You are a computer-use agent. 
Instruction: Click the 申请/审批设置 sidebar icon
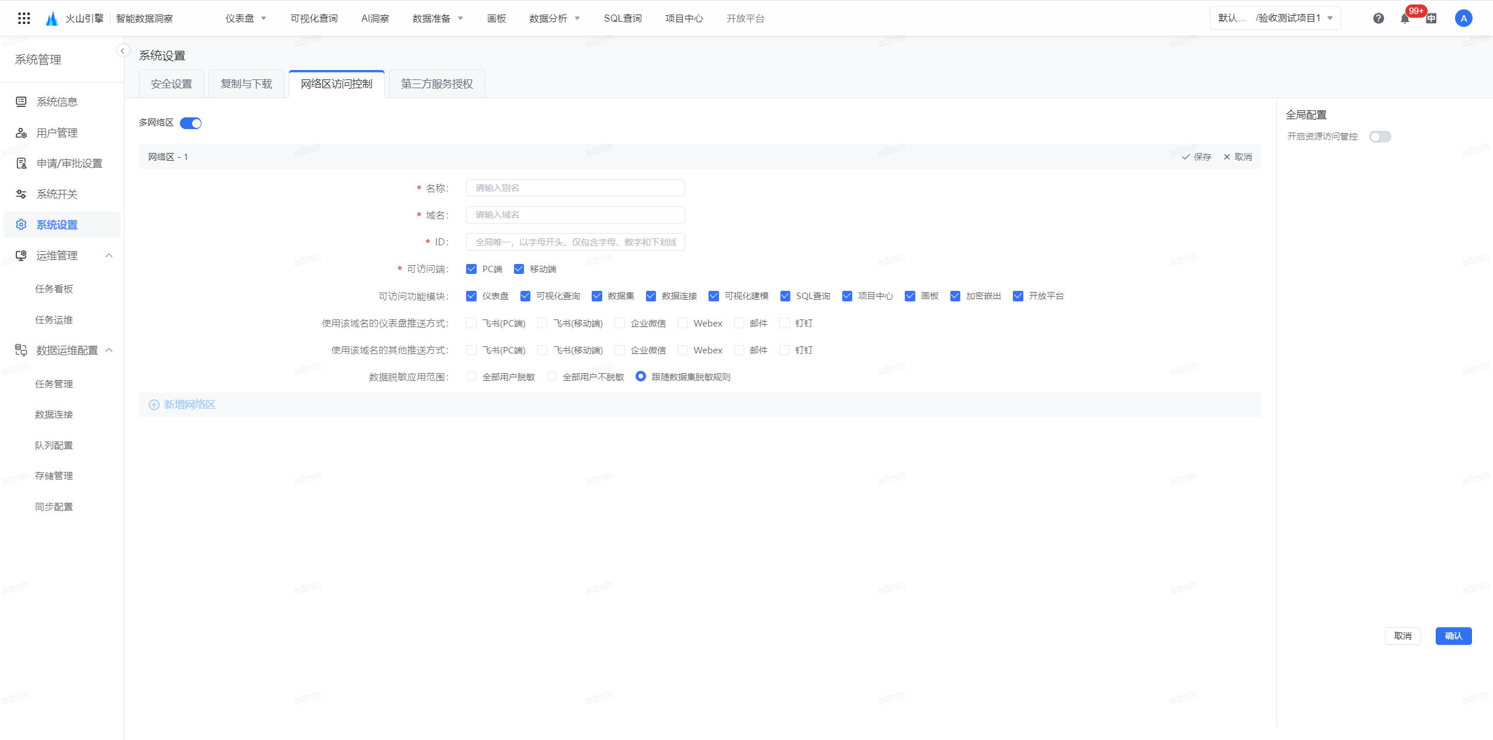tap(21, 163)
